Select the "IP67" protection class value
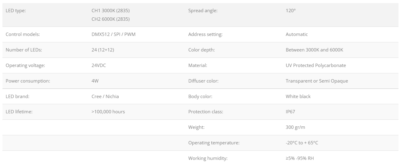This screenshot has width=400, height=166. click(x=291, y=112)
